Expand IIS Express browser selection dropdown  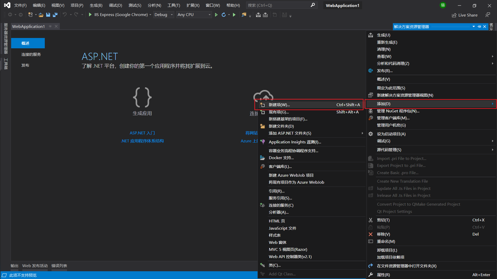(150, 15)
